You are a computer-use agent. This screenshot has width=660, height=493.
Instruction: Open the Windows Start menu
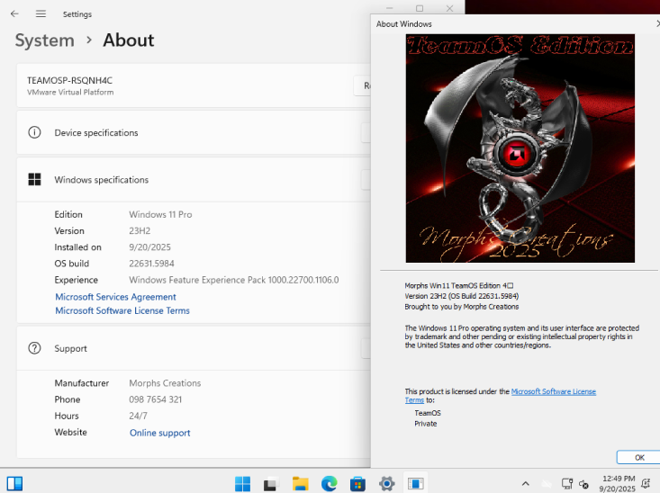[x=242, y=483]
